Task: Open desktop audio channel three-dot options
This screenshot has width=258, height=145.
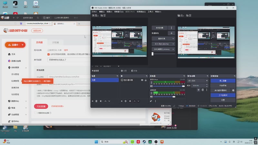Action: (151, 93)
